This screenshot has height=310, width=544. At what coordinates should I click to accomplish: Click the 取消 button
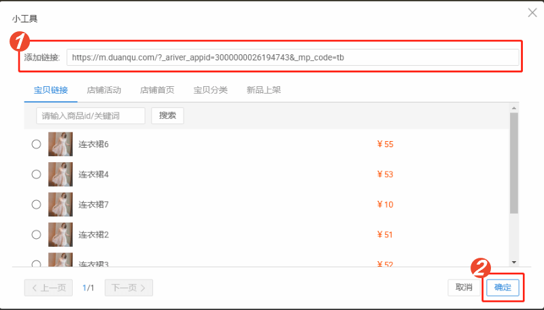pos(464,288)
